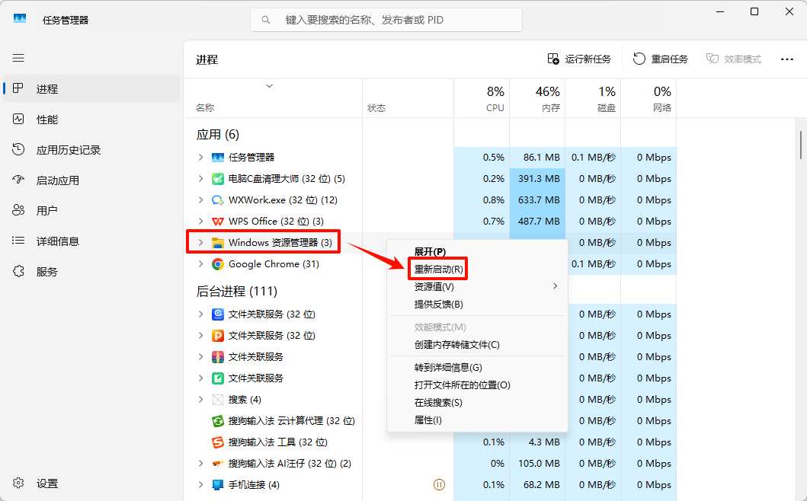This screenshot has height=501, width=807.
Task: Click the Windows 资源管理器 folder icon
Action: pos(218,243)
